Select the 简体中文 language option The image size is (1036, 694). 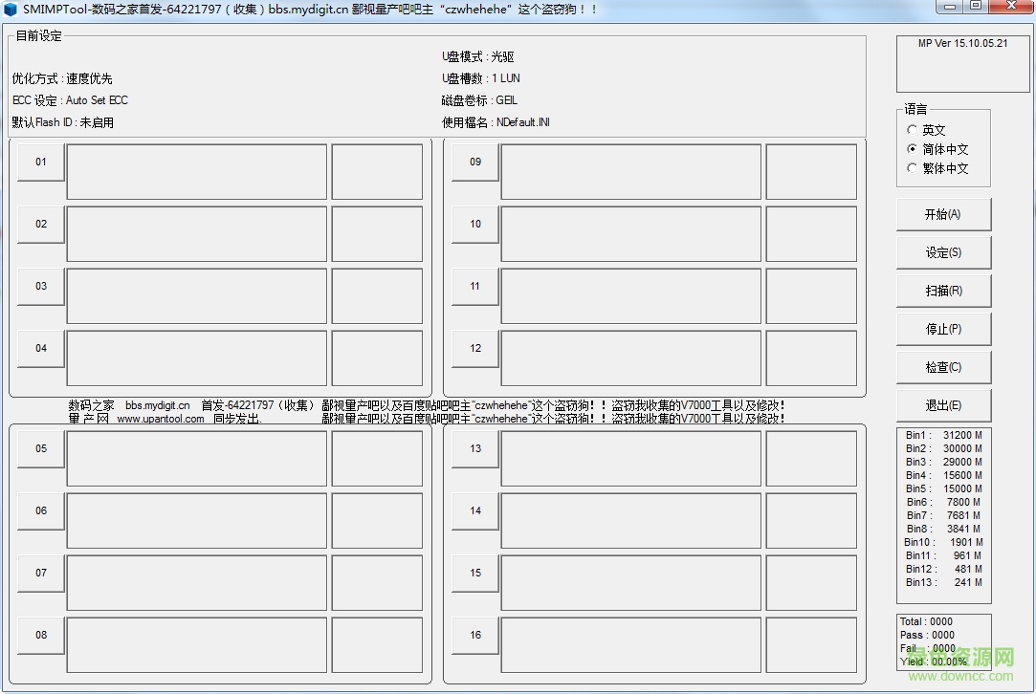coord(937,149)
